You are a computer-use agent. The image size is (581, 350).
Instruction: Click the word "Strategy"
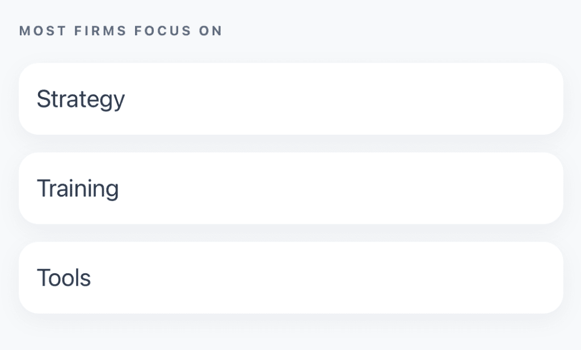[81, 99]
